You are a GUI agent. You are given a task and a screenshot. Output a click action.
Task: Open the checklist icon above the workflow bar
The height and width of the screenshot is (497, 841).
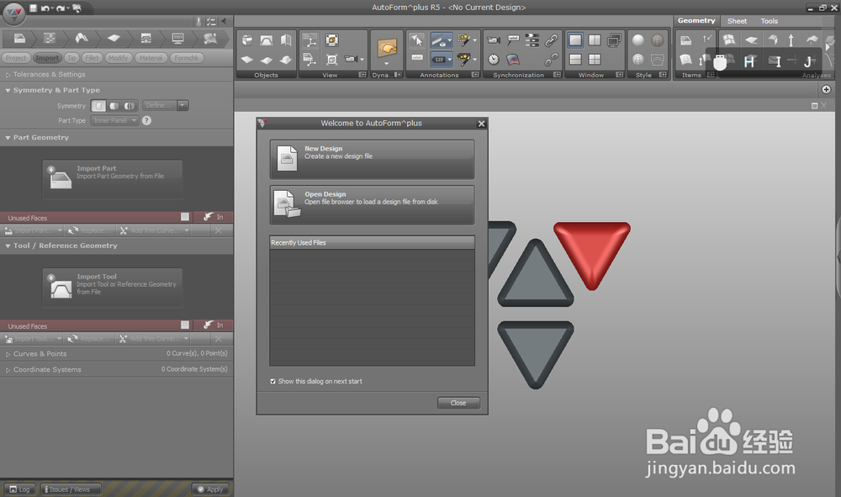tap(211, 22)
